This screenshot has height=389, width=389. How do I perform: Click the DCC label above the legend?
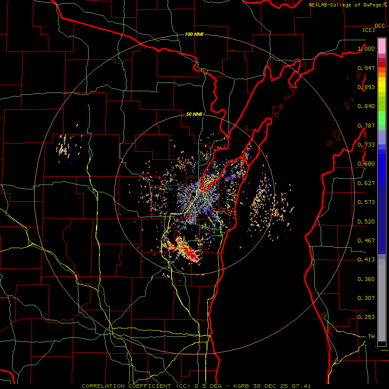[x=380, y=26]
